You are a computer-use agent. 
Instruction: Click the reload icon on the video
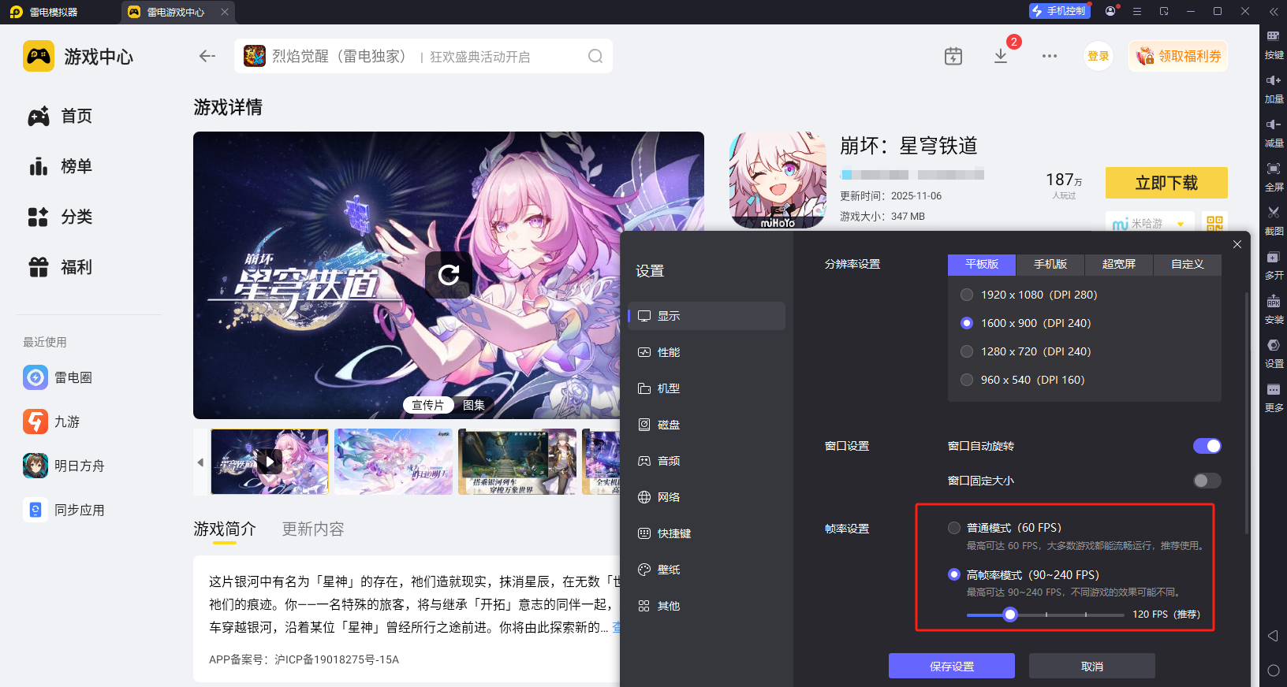point(449,274)
